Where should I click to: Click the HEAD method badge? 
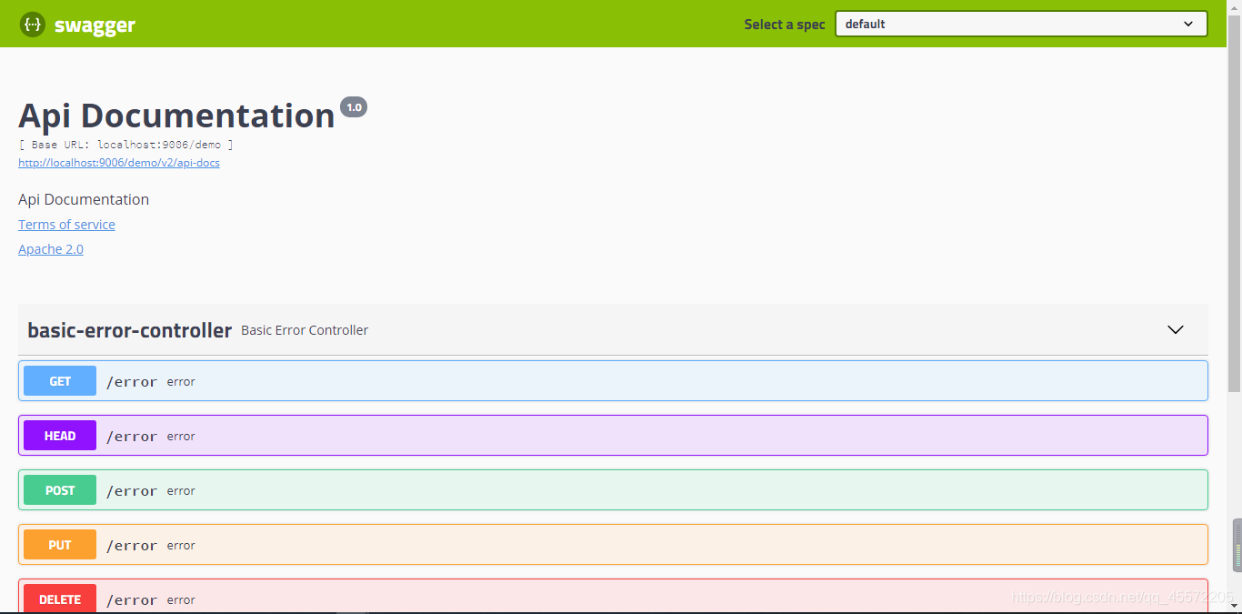pyautogui.click(x=59, y=435)
